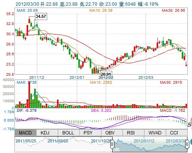192x153 pixels.
Task: Click the 2011/08/05 date in timeline overview
Action: [58, 141]
